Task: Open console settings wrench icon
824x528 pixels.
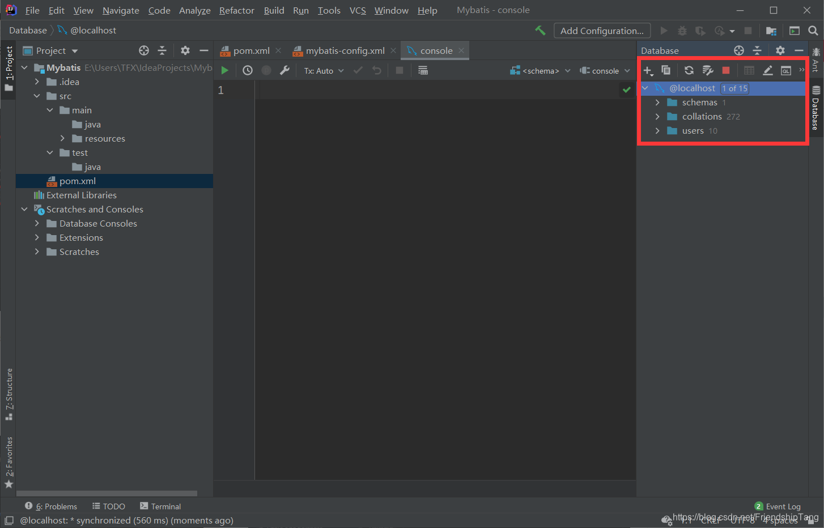Action: (x=284, y=70)
